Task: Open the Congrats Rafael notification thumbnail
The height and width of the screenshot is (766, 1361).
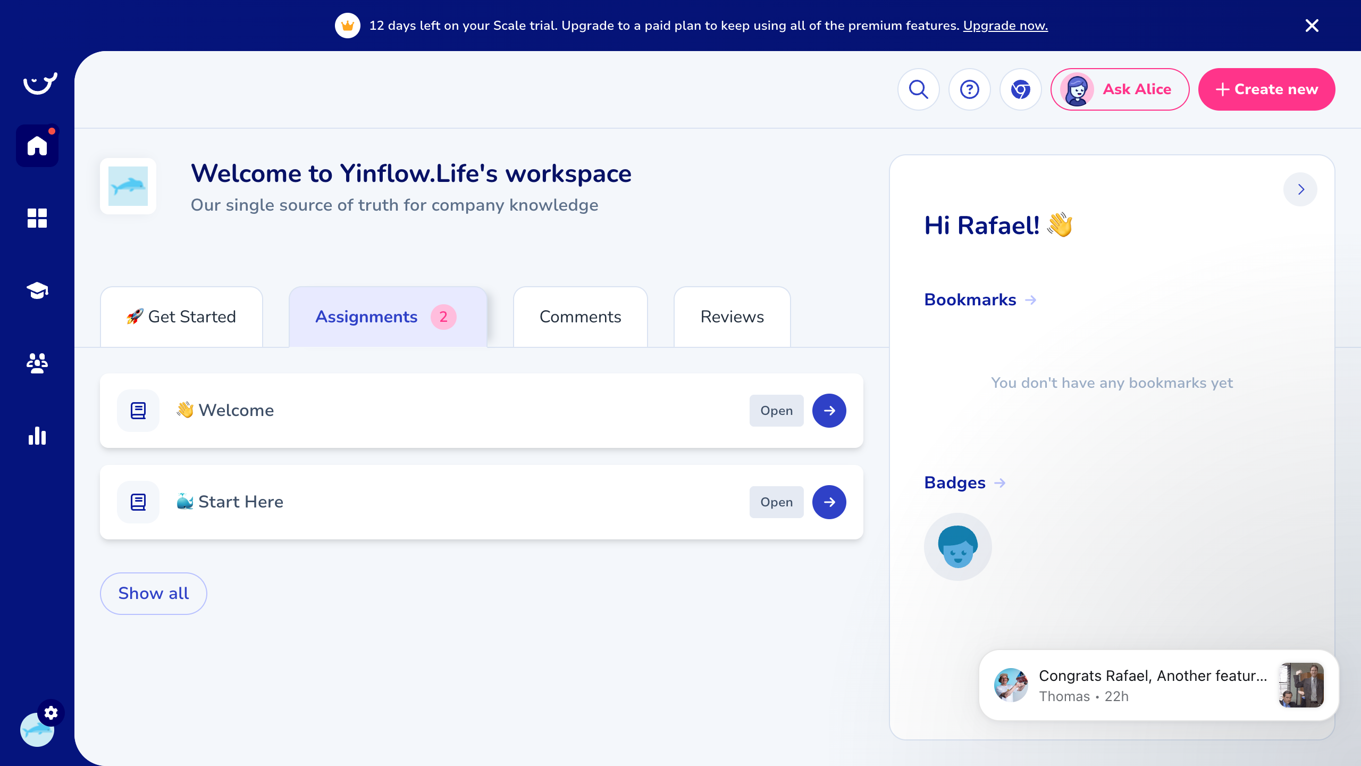Action: coord(1300,685)
